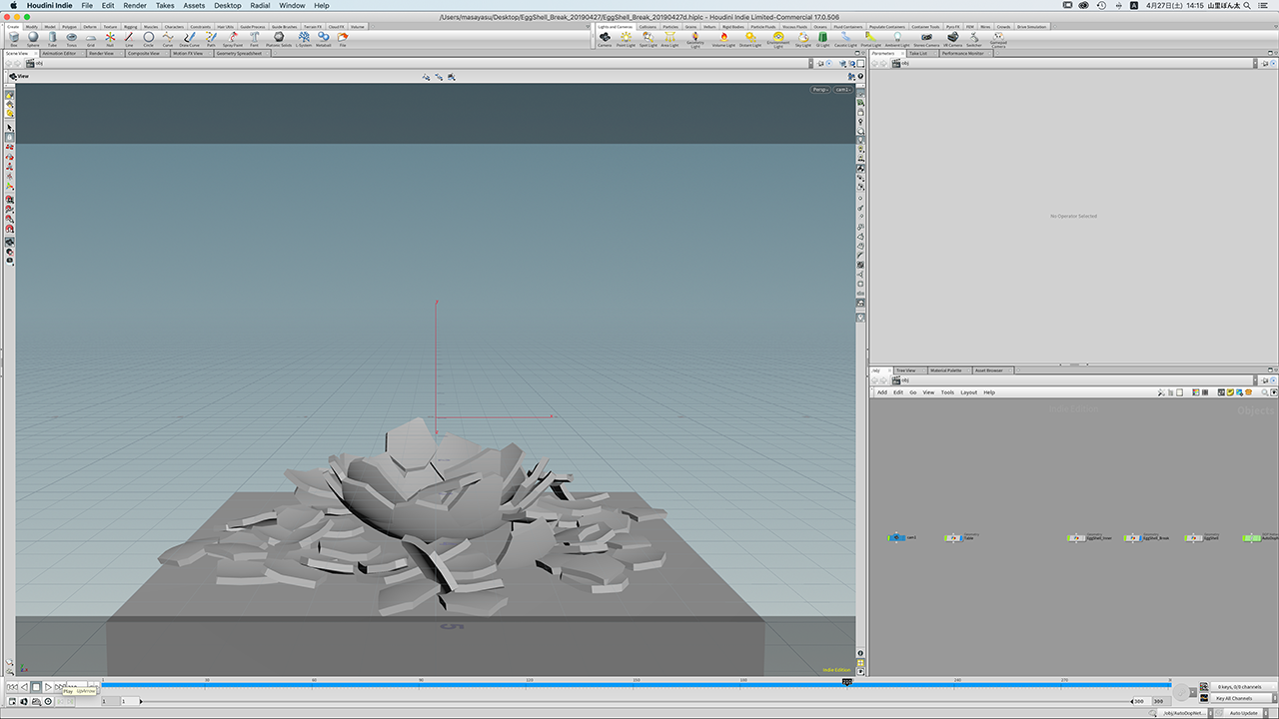Open the Persp viewport menu
Screen dimensions: 1279x719
[820, 90]
